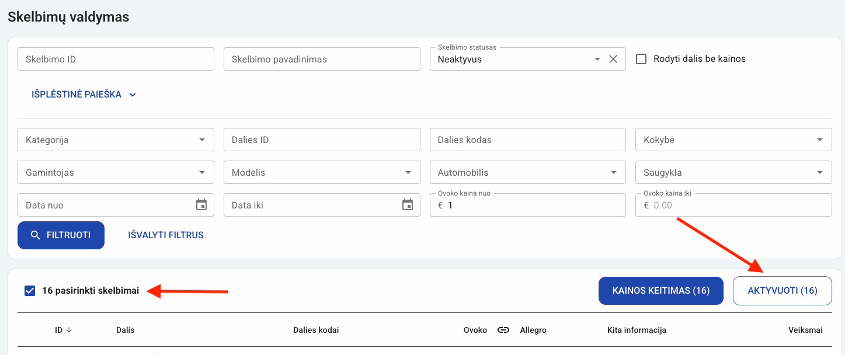
Task: Click Išvalyti filtrus link
Action: (166, 235)
